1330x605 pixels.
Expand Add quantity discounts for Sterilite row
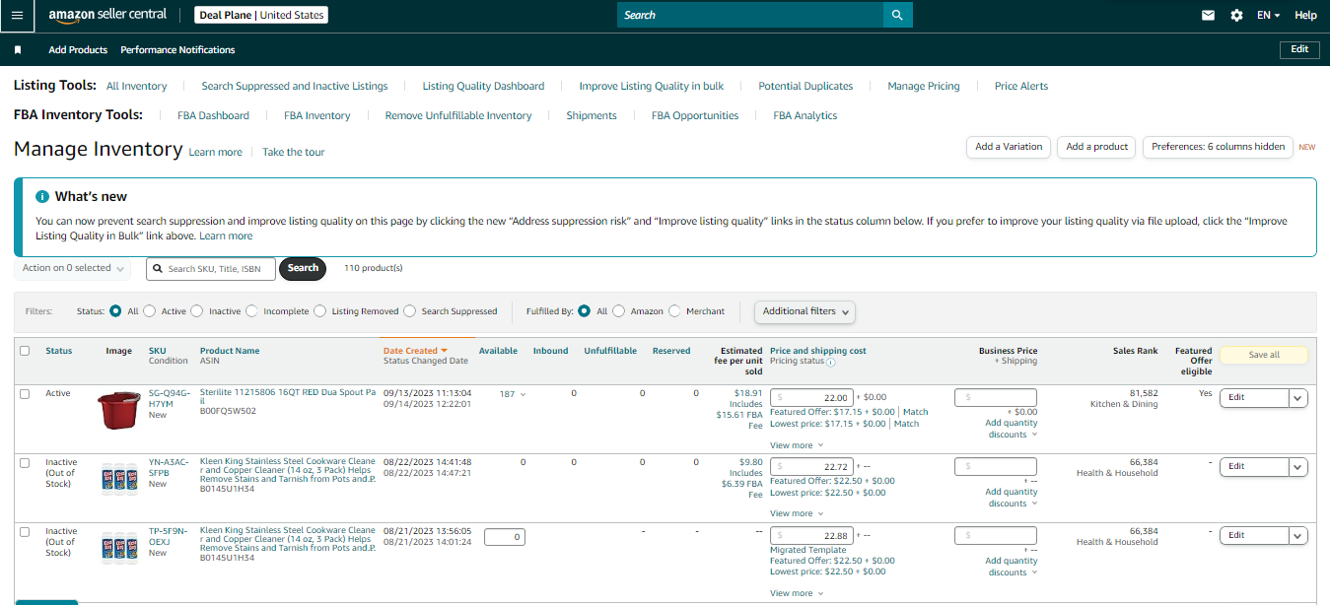pos(1012,429)
